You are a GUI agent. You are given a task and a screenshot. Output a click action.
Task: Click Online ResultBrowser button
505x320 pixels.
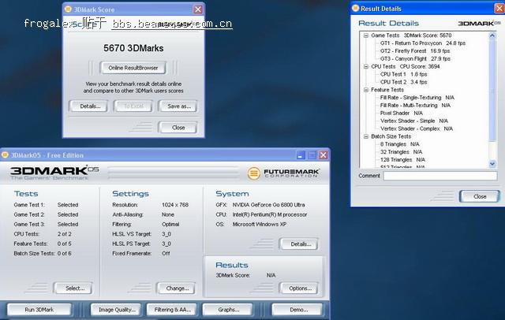133,68
